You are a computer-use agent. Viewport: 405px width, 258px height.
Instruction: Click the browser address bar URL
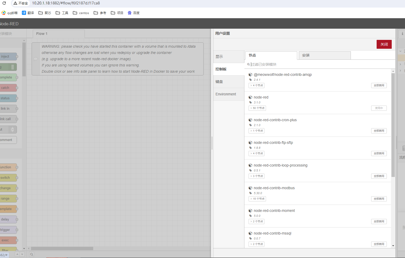tap(66, 3)
